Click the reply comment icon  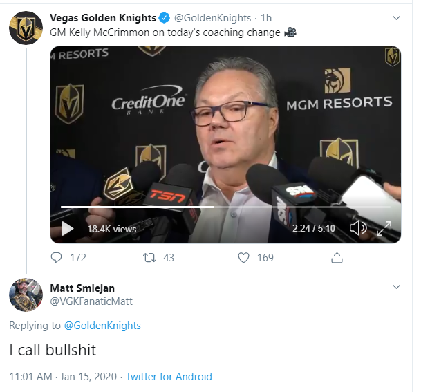(x=57, y=257)
